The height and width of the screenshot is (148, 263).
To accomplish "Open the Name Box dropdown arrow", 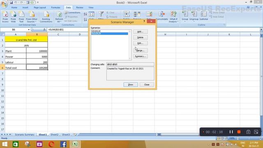I will (29, 30).
